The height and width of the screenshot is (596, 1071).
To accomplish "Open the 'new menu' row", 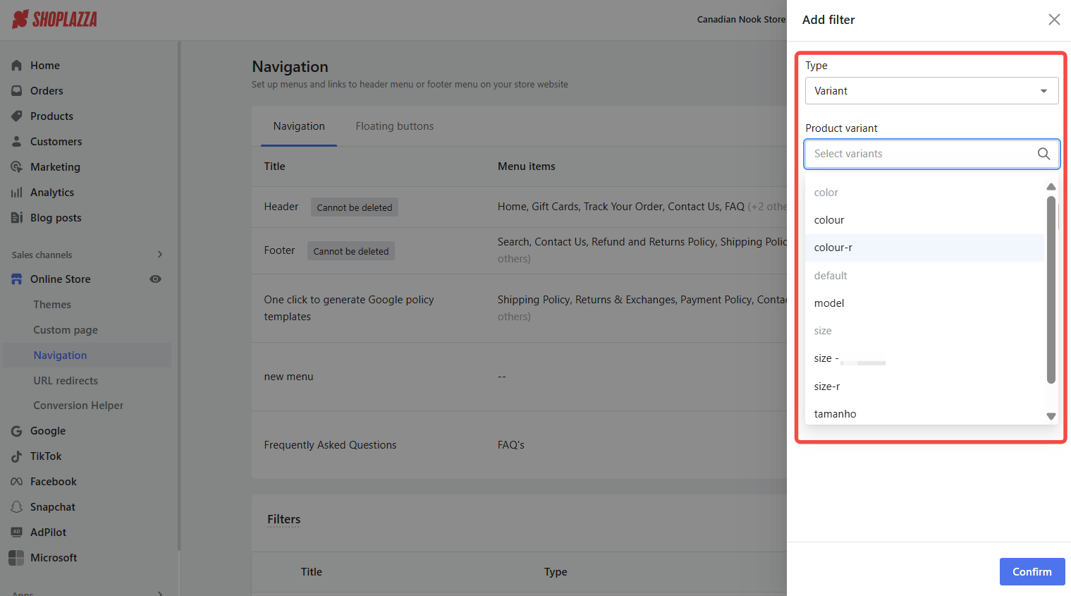I will pos(519,377).
